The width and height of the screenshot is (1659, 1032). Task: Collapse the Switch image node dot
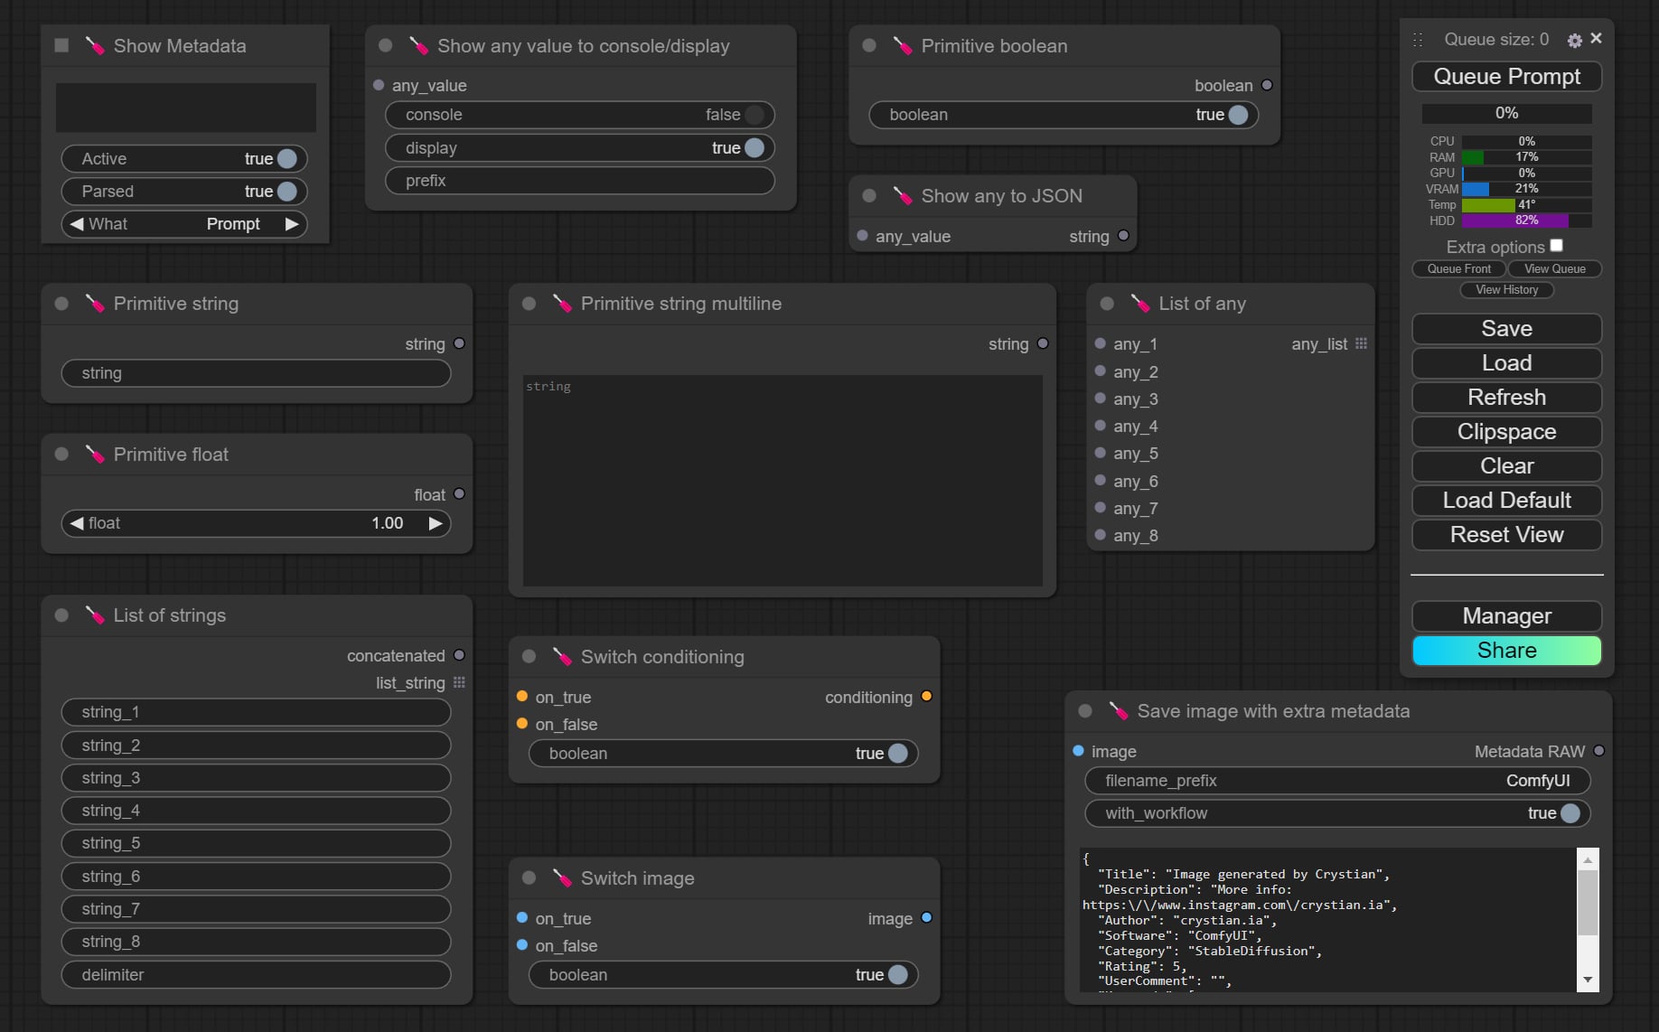click(530, 878)
